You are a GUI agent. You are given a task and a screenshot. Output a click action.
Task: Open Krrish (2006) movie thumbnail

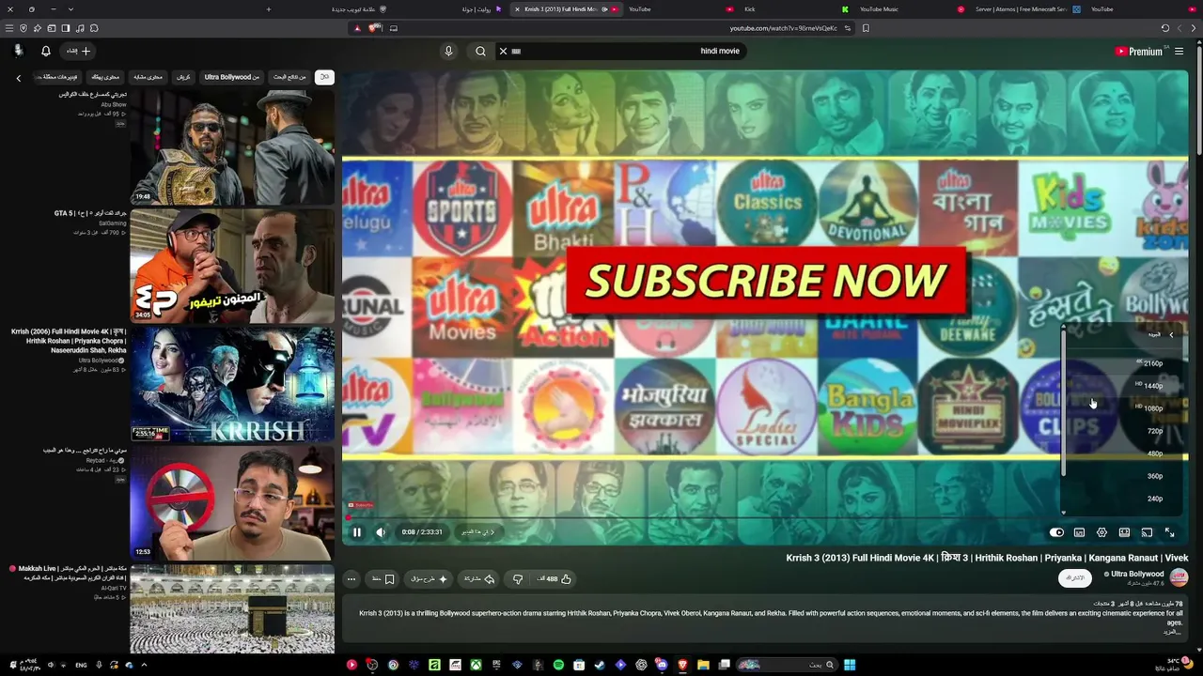(232, 384)
